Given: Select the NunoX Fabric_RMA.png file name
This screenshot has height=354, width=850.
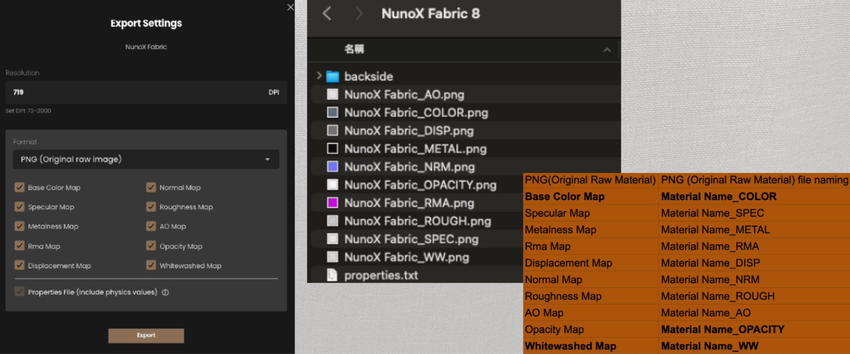Looking at the screenshot, I should [x=409, y=203].
